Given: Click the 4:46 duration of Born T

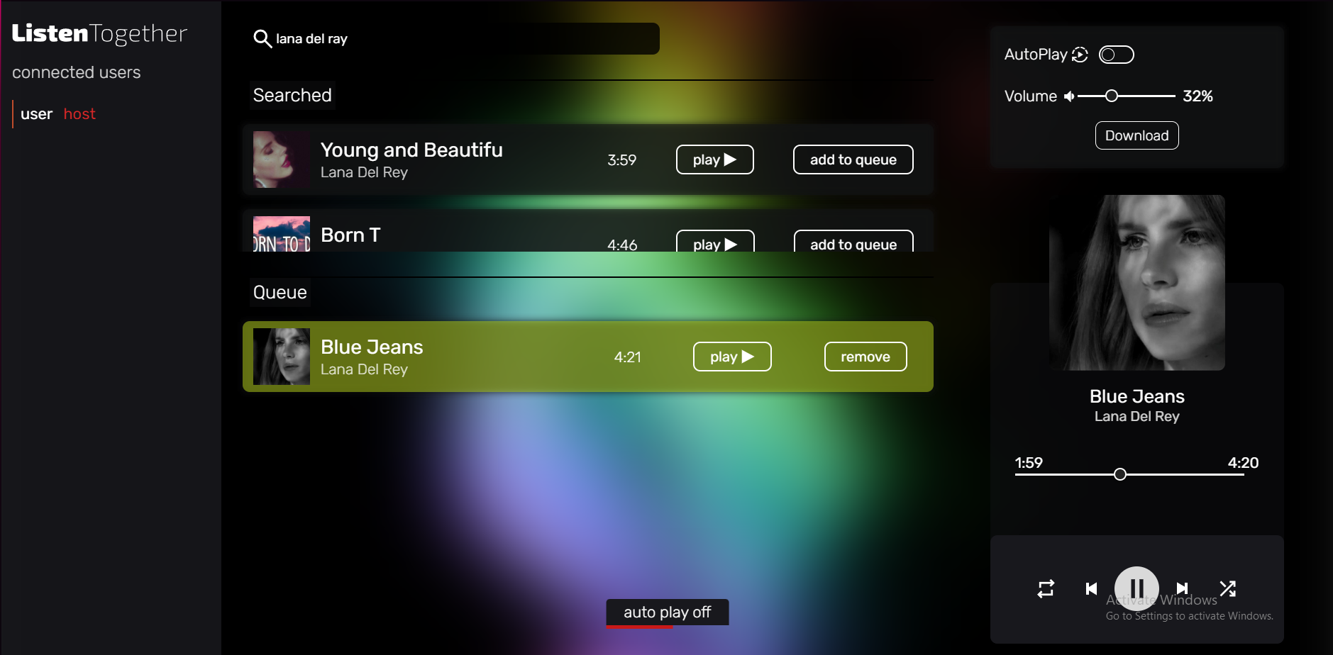Looking at the screenshot, I should 622,245.
